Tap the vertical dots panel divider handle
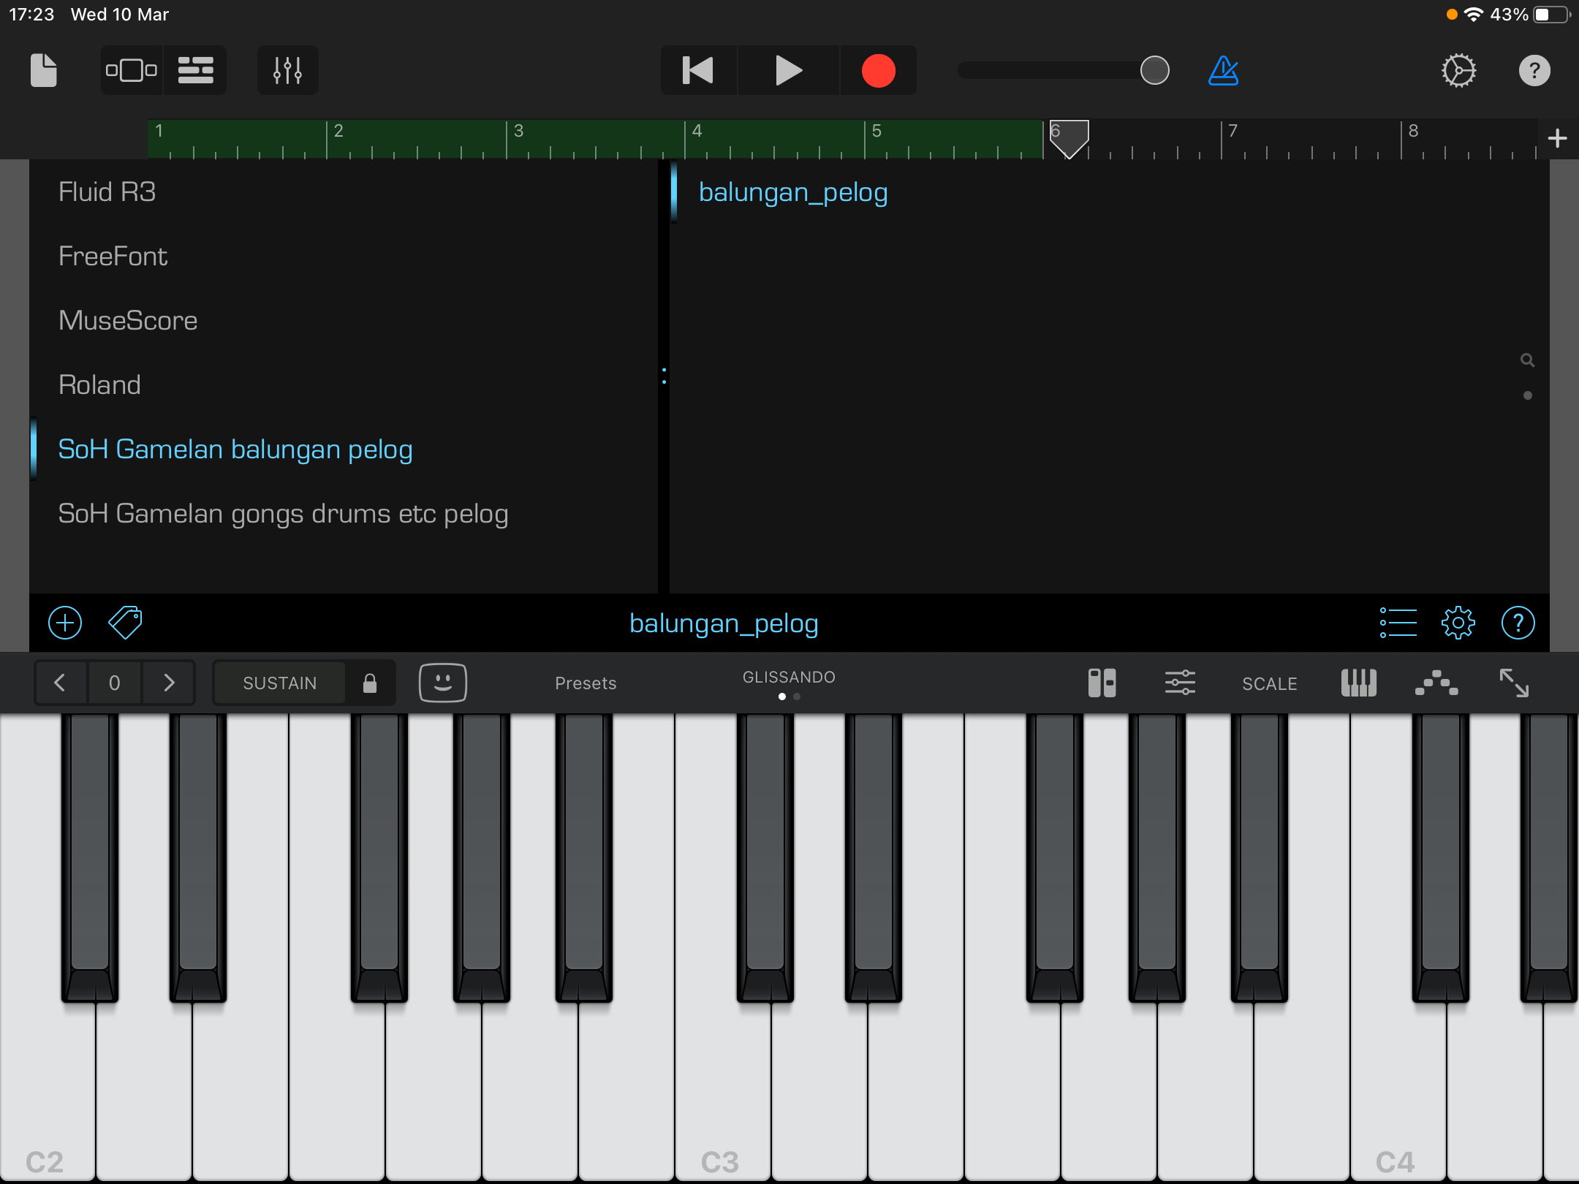 click(x=664, y=376)
